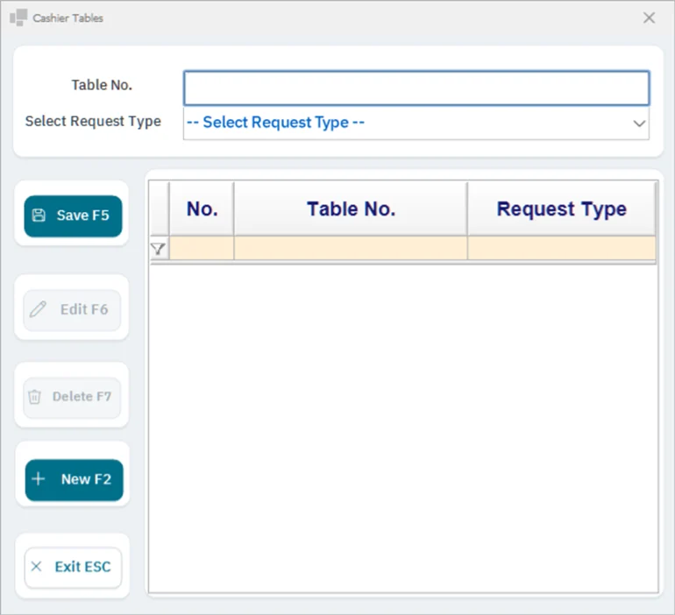This screenshot has width=675, height=615.
Task: Click the trash can icon on Delete
Action: coord(34,397)
